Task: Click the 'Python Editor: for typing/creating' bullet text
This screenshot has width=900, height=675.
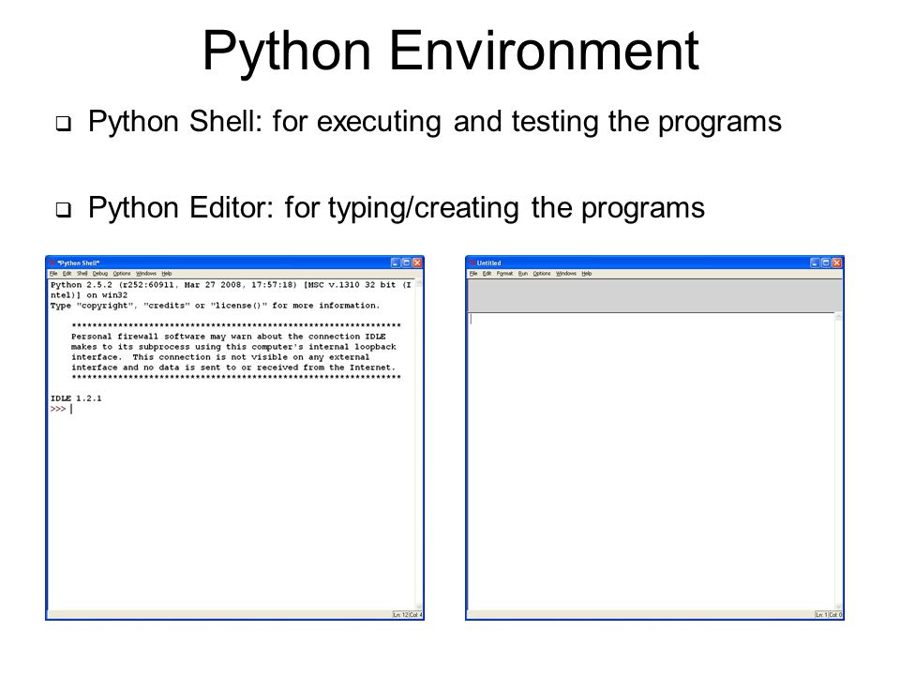Action: (396, 208)
